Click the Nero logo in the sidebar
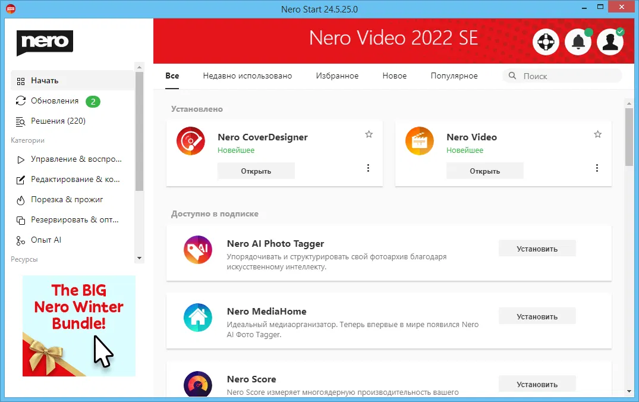The width and height of the screenshot is (639, 402). coord(45,42)
